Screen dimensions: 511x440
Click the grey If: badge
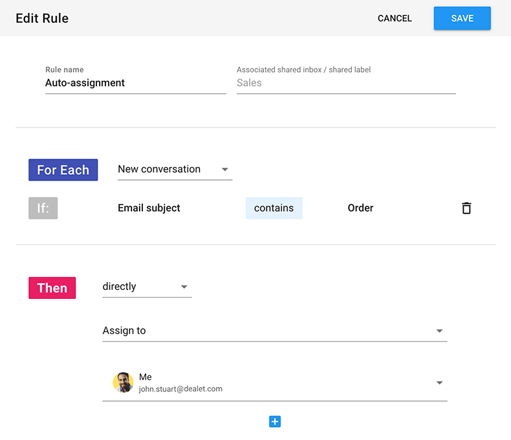point(43,208)
